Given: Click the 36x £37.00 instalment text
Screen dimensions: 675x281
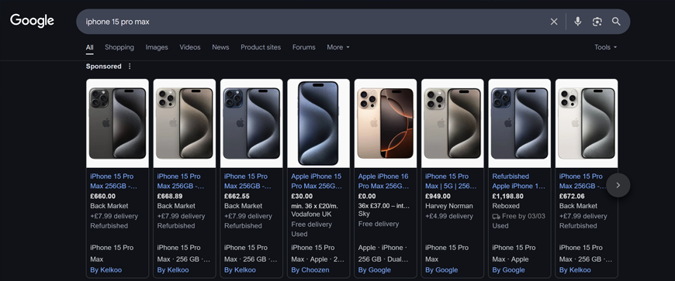Looking at the screenshot, I should [384, 206].
